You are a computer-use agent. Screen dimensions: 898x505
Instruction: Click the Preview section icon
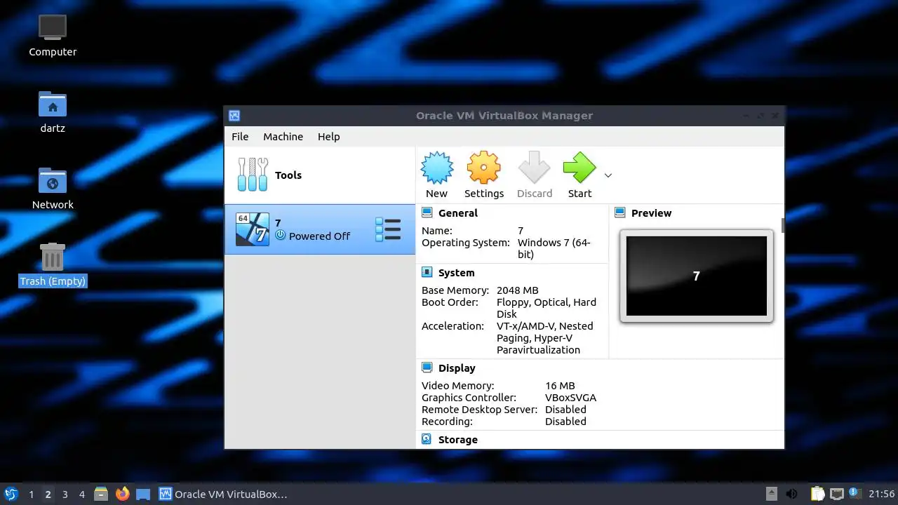click(x=619, y=213)
